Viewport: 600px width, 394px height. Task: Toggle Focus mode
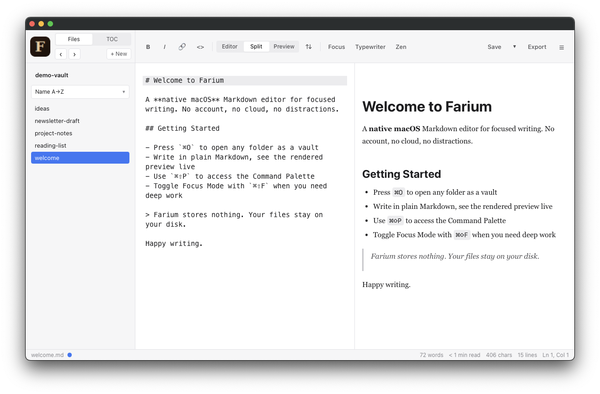point(337,47)
